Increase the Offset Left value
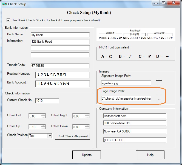Viewport: 182px width, 165px height. (43, 115)
